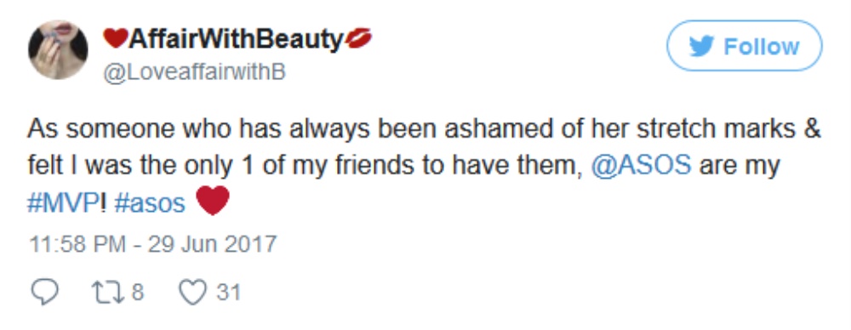Open the #asos hashtag link

click(150, 203)
